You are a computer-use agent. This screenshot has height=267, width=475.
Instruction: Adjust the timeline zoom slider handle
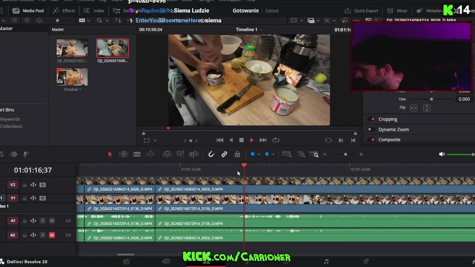345,154
